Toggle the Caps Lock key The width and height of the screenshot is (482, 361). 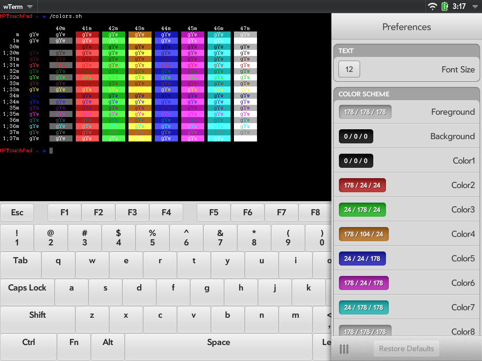(x=27, y=288)
